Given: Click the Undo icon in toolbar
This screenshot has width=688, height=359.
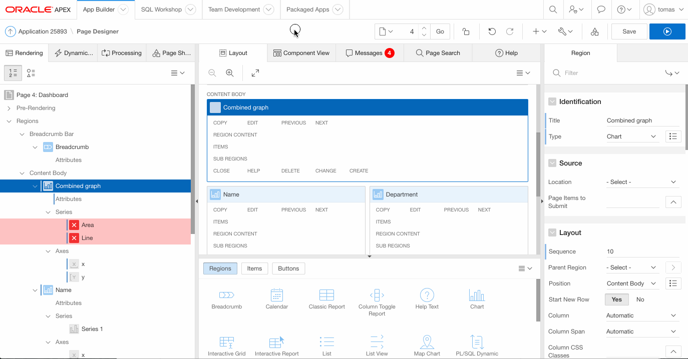Looking at the screenshot, I should (x=492, y=31).
